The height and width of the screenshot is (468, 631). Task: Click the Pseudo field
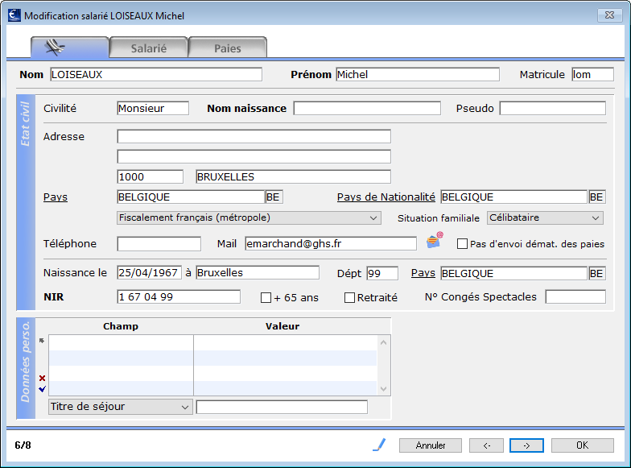pos(552,108)
